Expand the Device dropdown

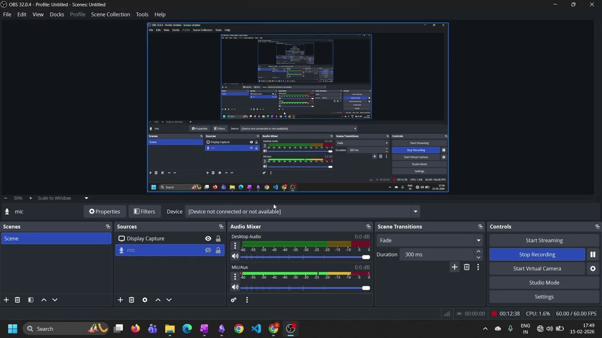click(x=415, y=212)
